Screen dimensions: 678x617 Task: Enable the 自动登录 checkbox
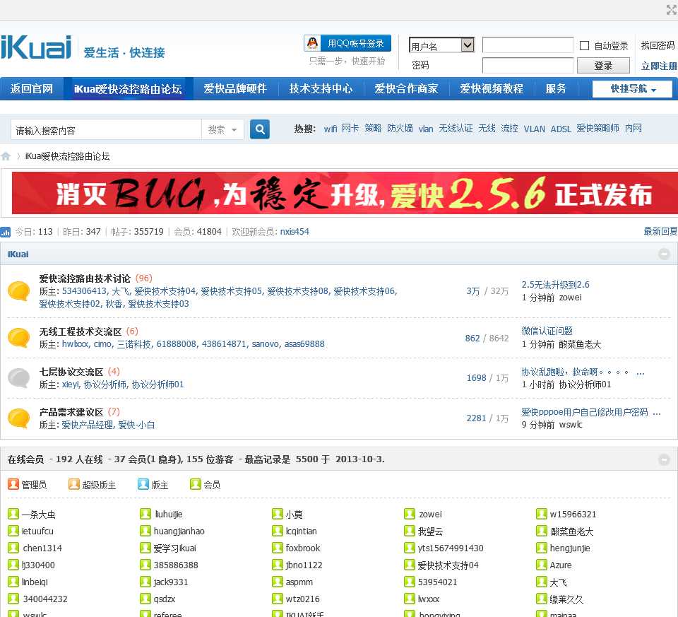(584, 45)
